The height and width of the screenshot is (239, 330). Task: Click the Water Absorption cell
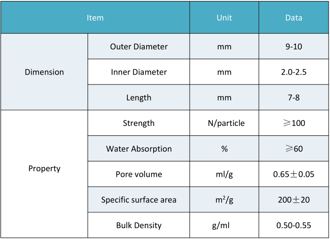click(x=139, y=149)
